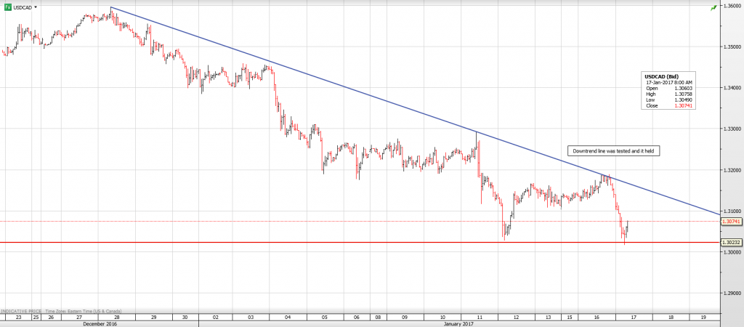The width and height of the screenshot is (744, 327).
Task: Click the 1.30000 price axis label
Action: 730,252
